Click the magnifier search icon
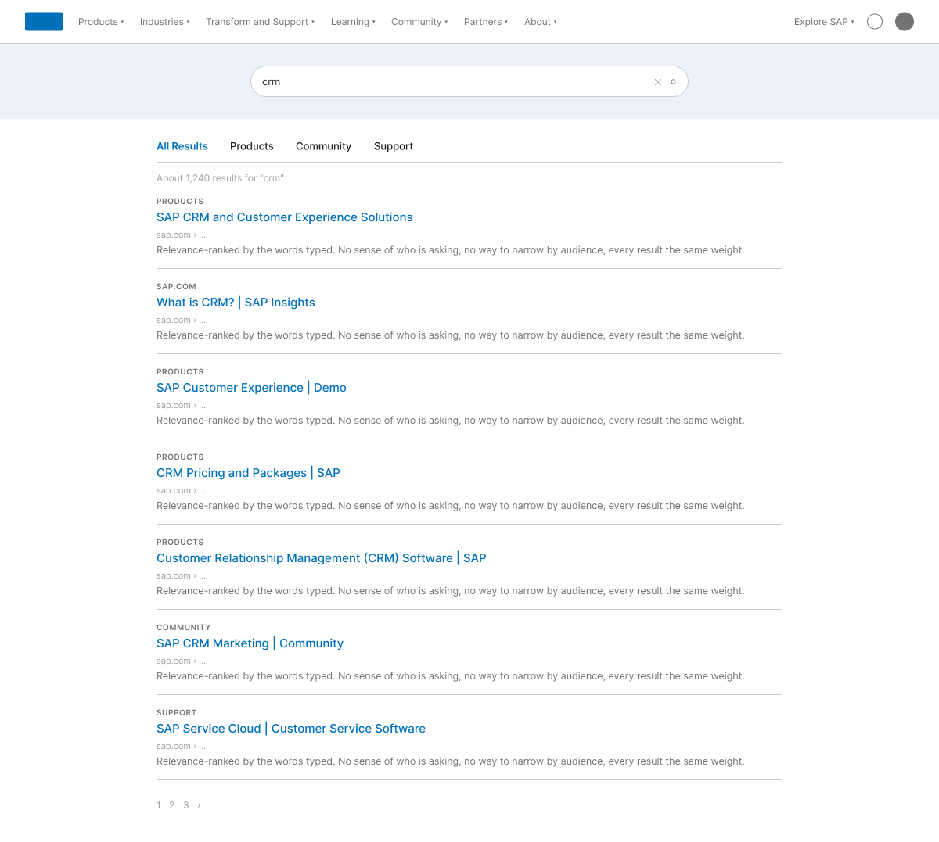This screenshot has width=939, height=842. [673, 82]
